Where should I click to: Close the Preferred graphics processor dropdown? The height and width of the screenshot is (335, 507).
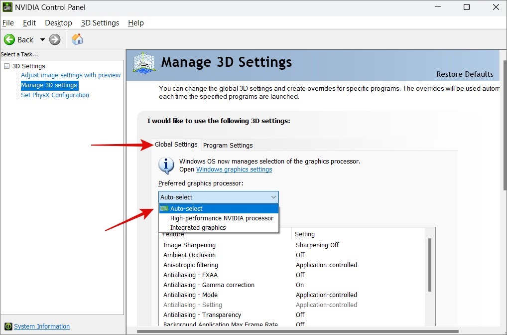pos(273,197)
